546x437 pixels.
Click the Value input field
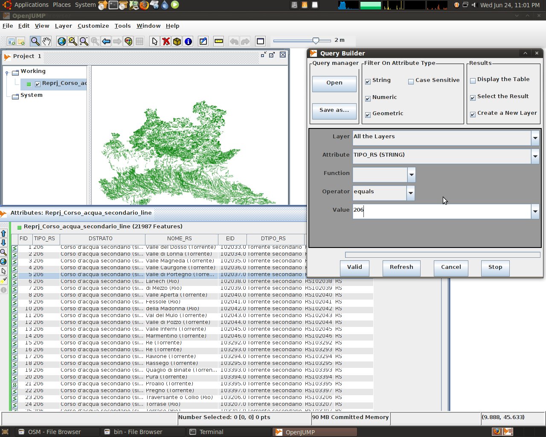click(x=442, y=211)
